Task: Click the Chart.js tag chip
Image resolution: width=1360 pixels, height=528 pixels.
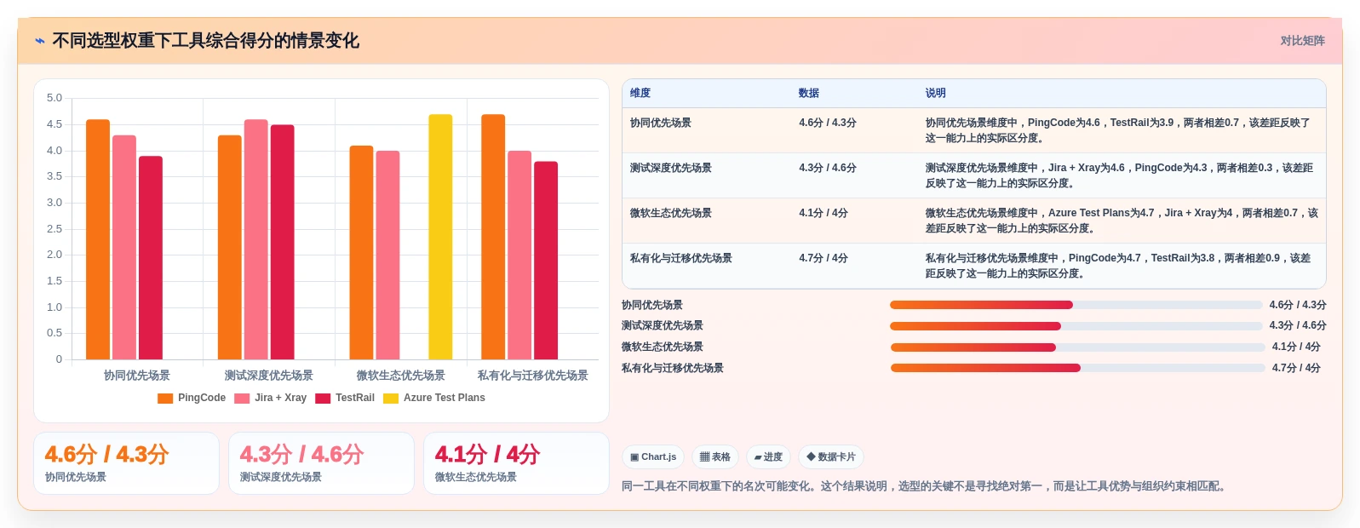Action: tap(653, 457)
